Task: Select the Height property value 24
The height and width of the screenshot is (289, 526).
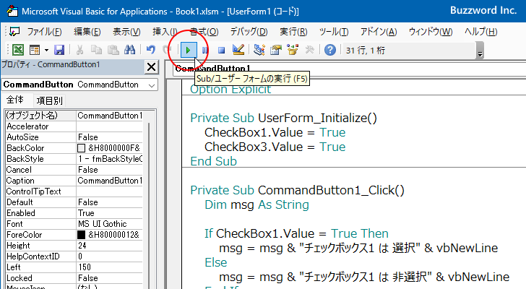Action: tap(109, 246)
